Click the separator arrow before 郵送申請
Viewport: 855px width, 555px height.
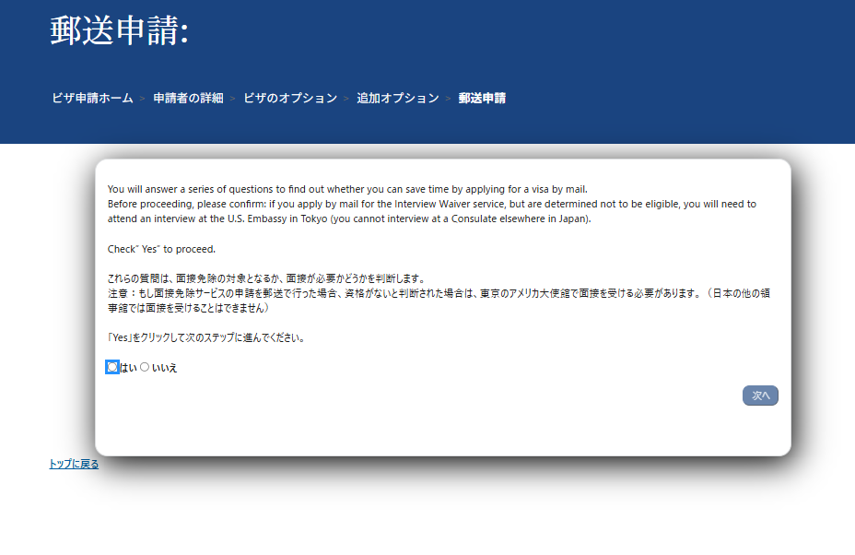(x=449, y=98)
